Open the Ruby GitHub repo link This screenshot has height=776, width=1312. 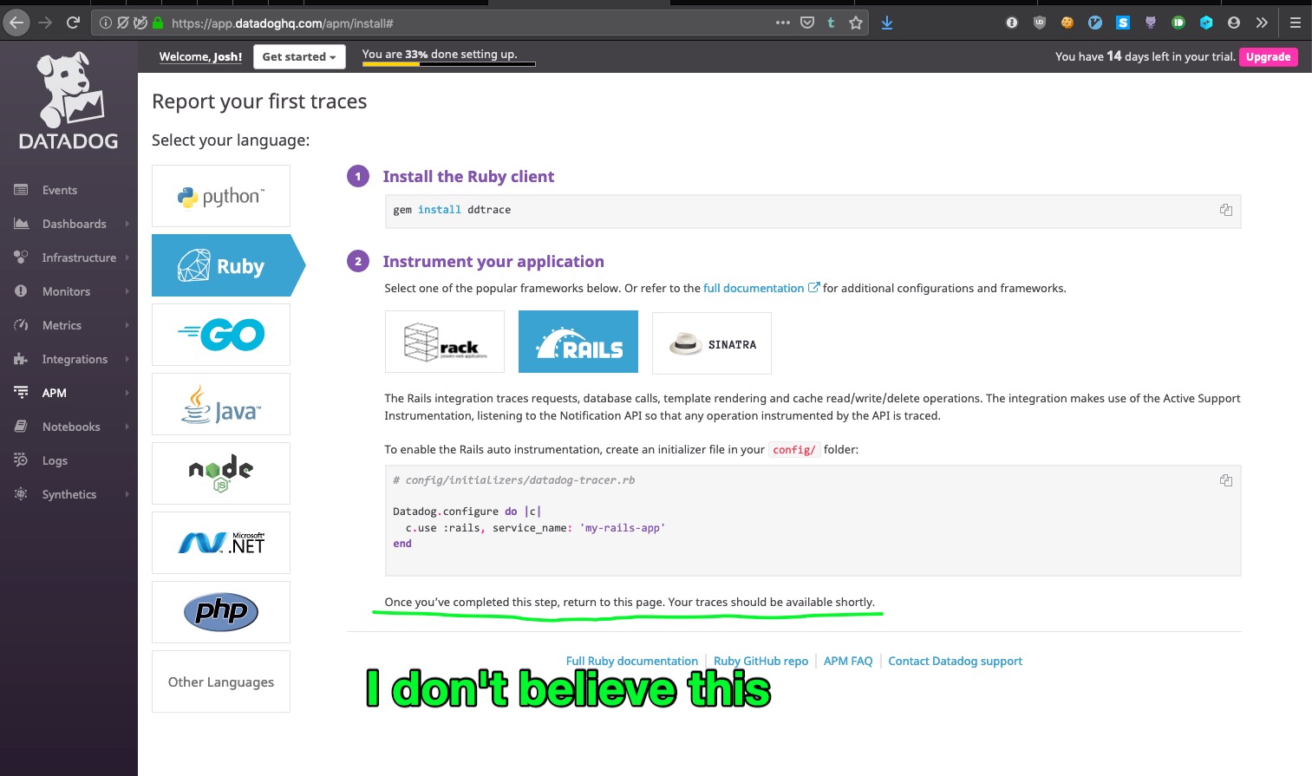point(760,661)
